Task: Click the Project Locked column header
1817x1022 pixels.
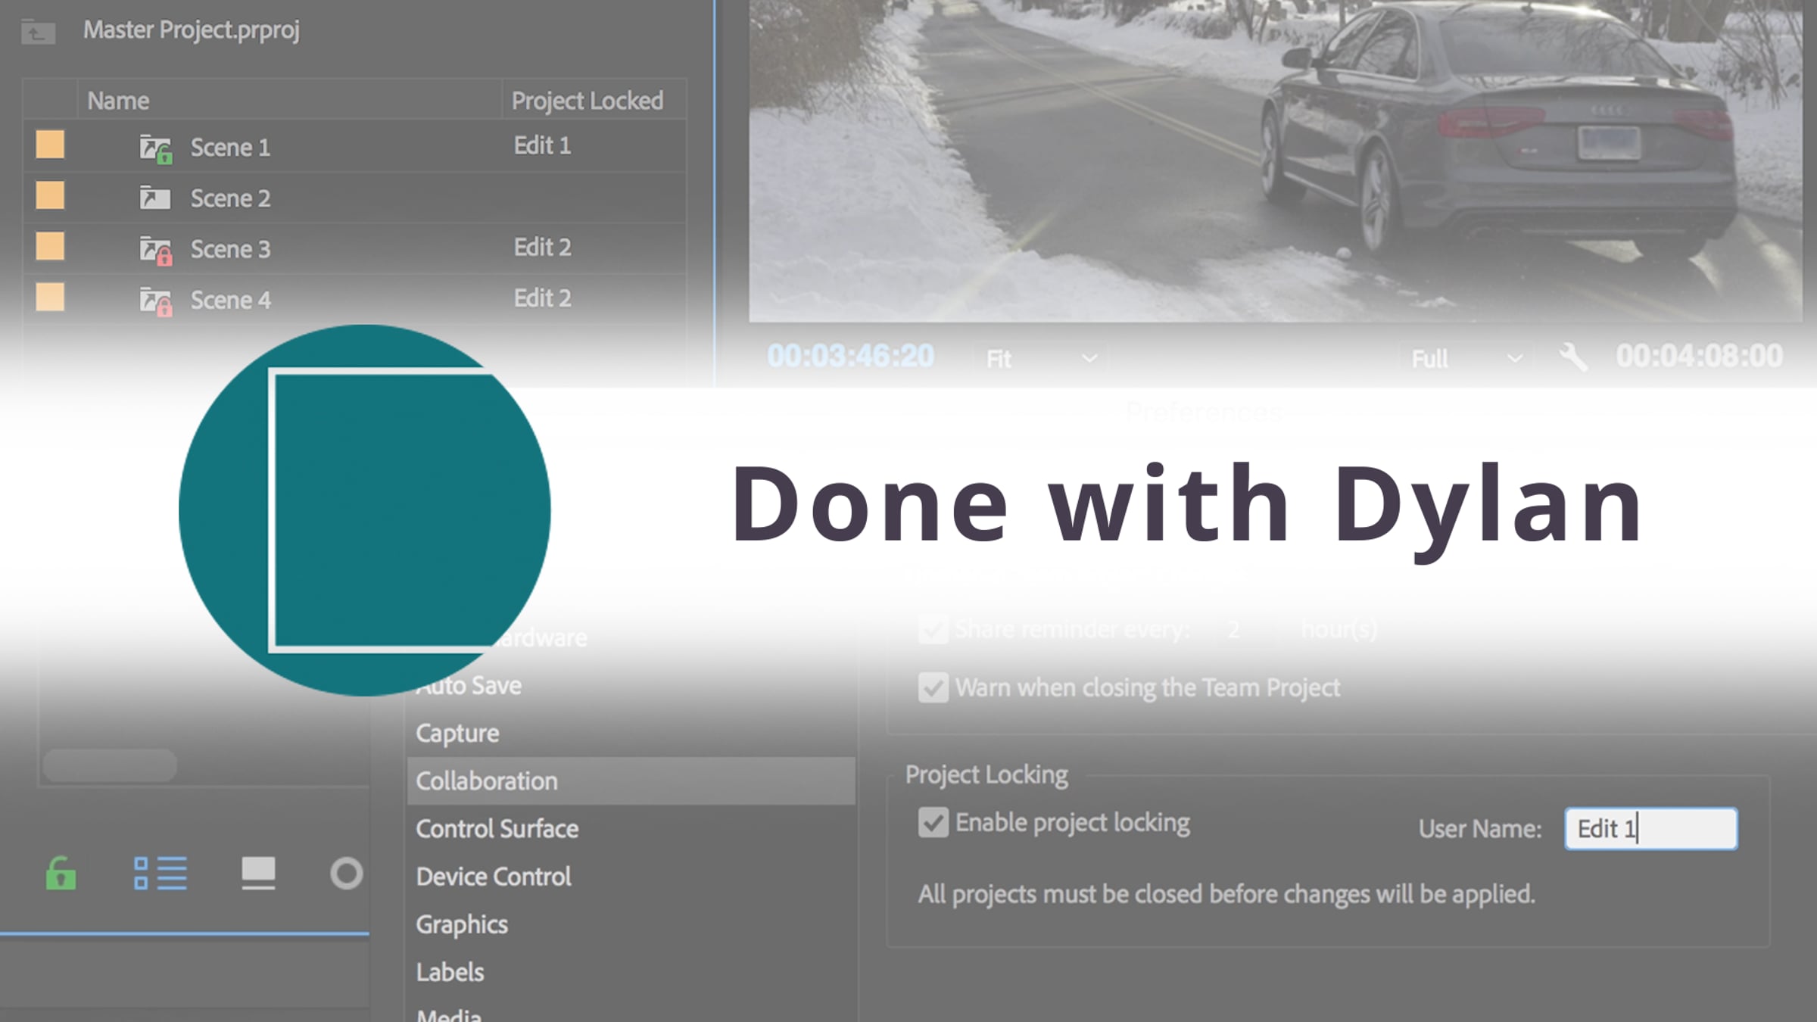Action: (587, 101)
